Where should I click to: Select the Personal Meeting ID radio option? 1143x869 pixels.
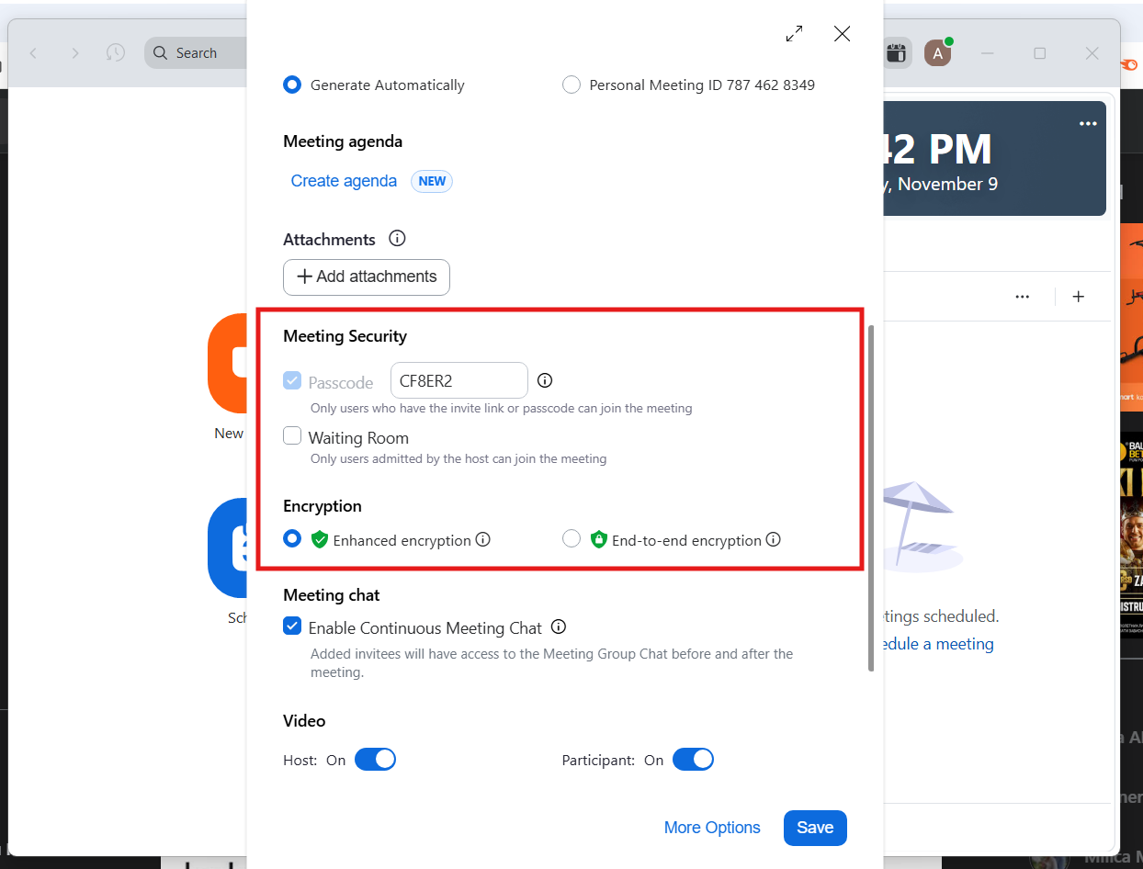[x=571, y=85]
